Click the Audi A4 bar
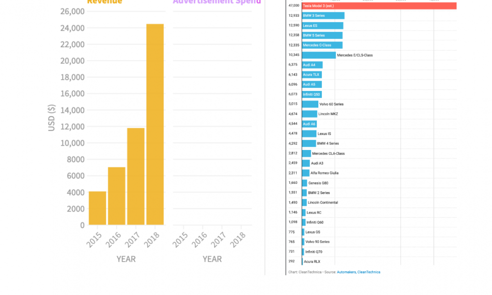This screenshot has height=295, width=492. coord(312,65)
